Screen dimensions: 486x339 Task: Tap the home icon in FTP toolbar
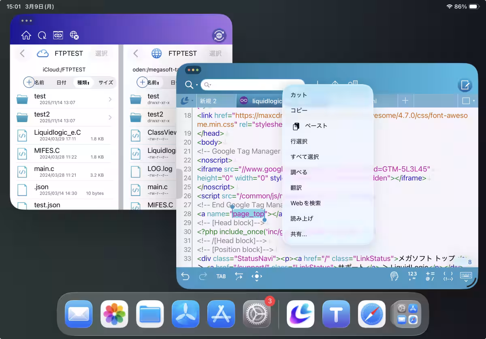click(26, 36)
